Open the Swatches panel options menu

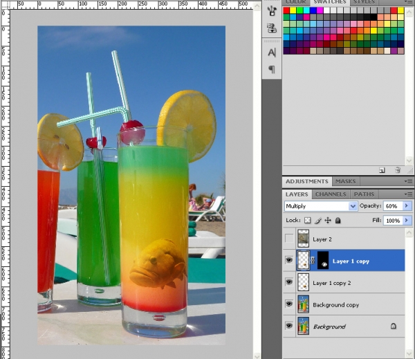pos(408,2)
